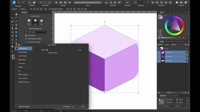This screenshot has width=200, height=112.
Task: Toggle the red magnet Snapping icon
Action: (144, 2)
